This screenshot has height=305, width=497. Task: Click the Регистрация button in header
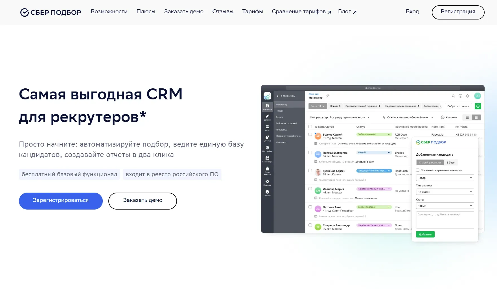click(458, 12)
